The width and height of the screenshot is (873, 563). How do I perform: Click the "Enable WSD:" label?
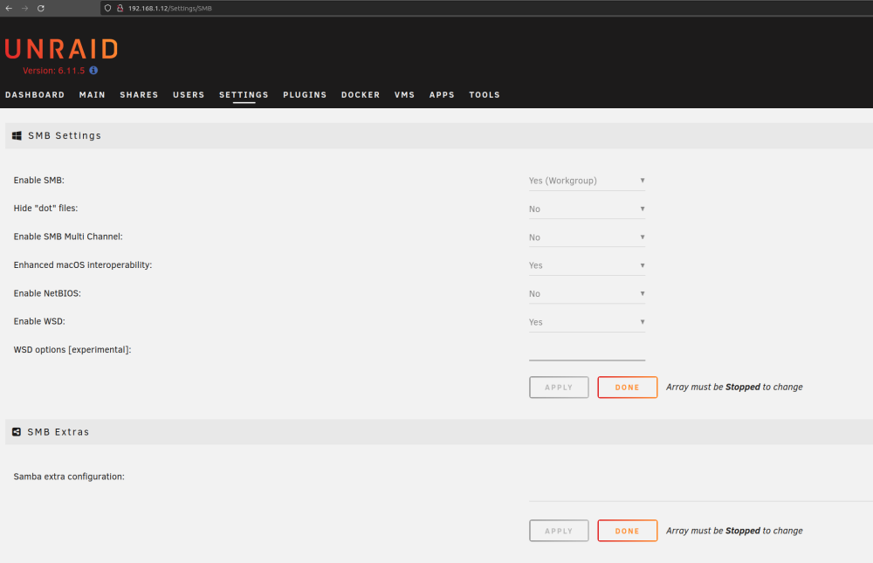[39, 321]
